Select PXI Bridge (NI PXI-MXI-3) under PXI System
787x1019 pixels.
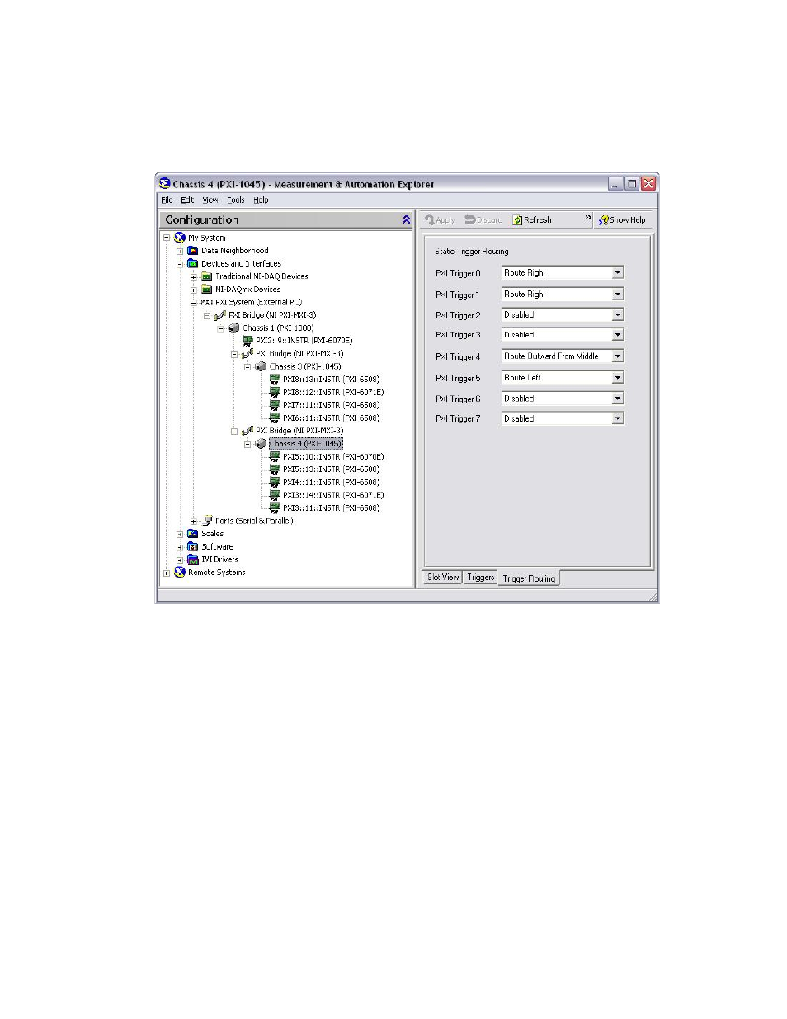click(272, 315)
